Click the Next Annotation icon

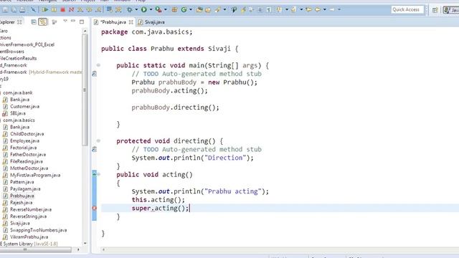pos(279,10)
